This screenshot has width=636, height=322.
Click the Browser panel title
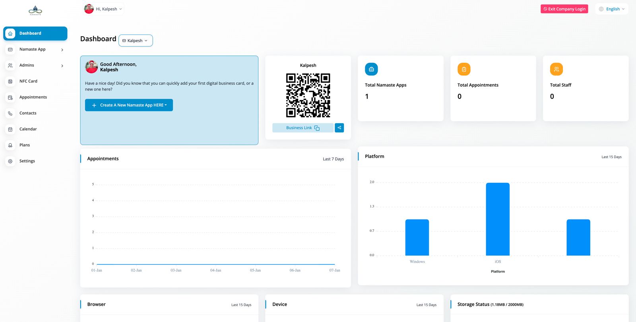click(96, 305)
